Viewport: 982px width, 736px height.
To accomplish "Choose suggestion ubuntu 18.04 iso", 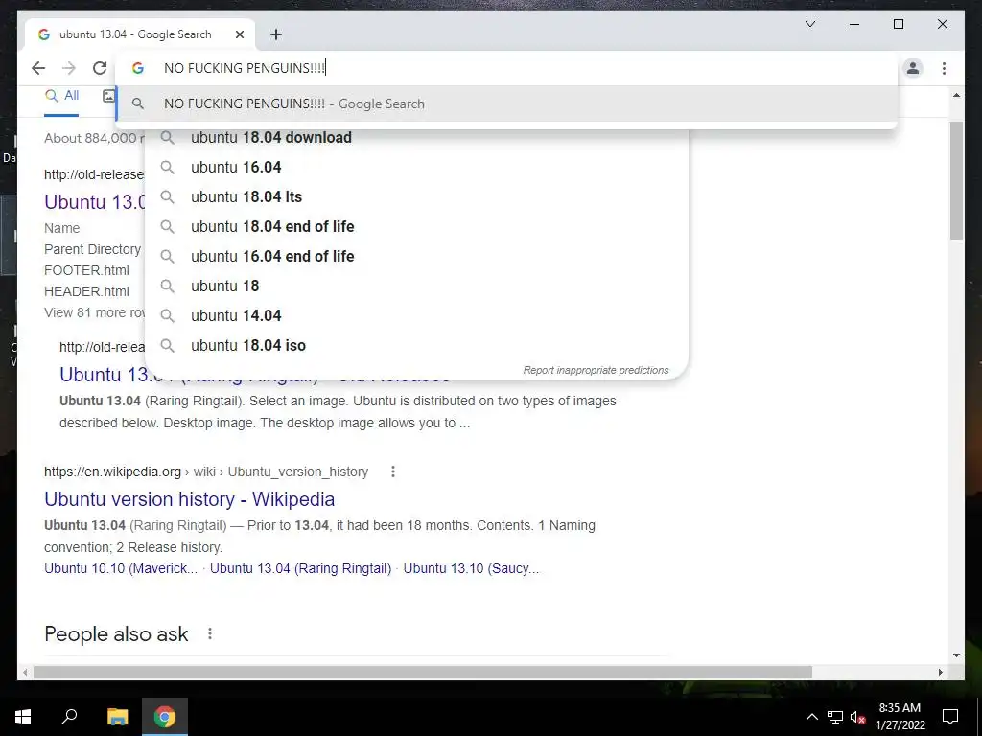I will 416,345.
